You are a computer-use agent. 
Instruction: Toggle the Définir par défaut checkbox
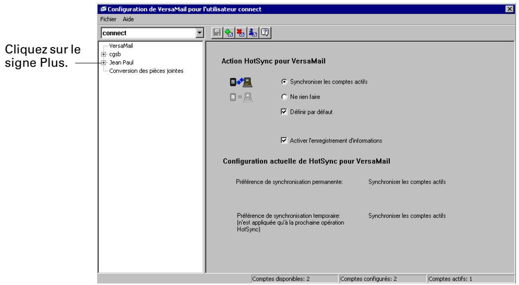pos(284,112)
